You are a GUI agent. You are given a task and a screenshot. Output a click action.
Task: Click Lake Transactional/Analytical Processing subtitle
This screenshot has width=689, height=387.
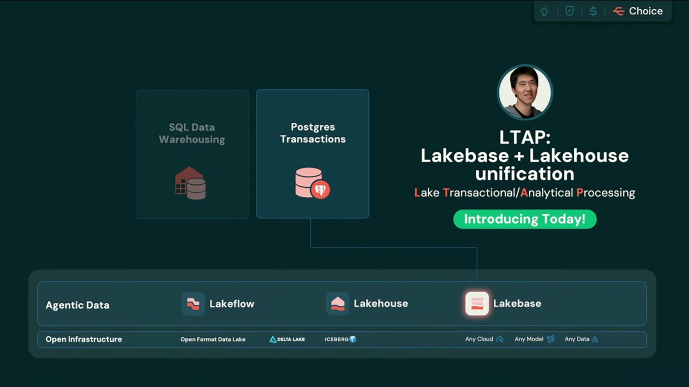point(525,193)
